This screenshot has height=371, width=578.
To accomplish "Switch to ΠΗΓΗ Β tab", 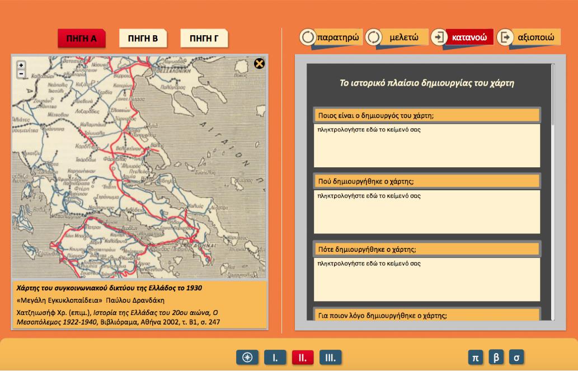I will 143,39.
